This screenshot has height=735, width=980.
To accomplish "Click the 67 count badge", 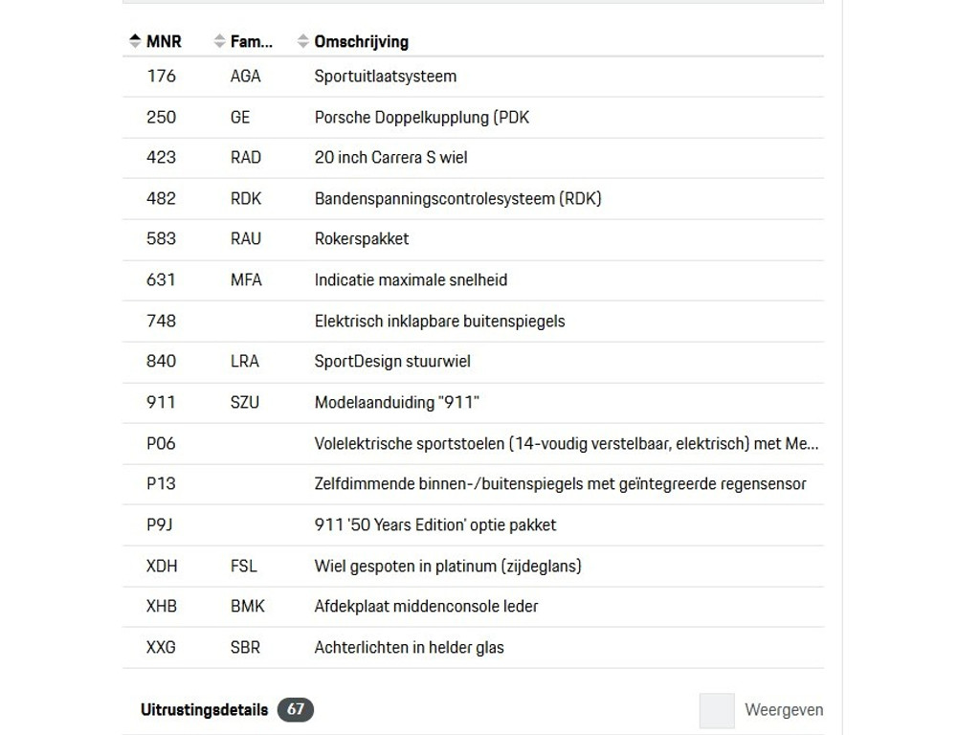I will coord(296,709).
